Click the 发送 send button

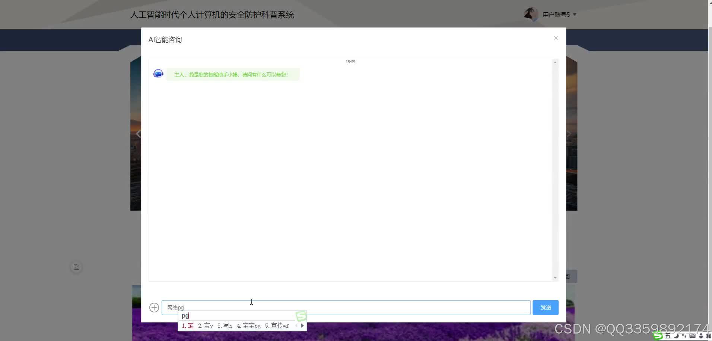coord(545,307)
